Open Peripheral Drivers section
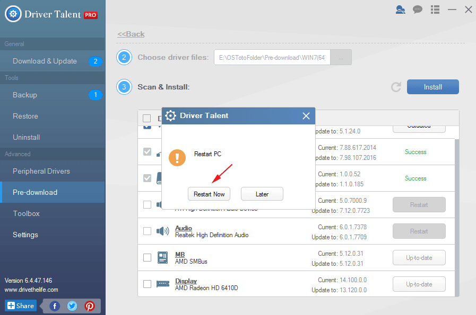Viewport: 476px width, 315px height. click(52, 171)
